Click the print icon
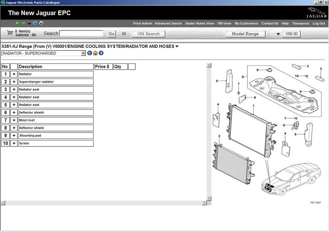The height and width of the screenshot is (232, 329). pyautogui.click(x=41, y=23)
